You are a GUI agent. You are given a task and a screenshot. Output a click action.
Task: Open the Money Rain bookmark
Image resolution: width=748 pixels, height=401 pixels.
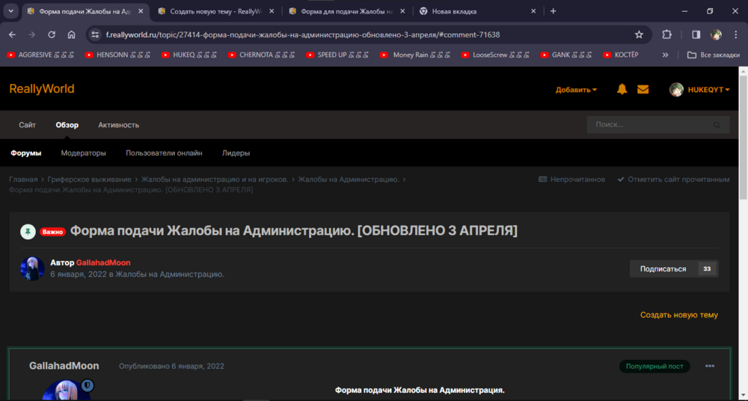416,55
